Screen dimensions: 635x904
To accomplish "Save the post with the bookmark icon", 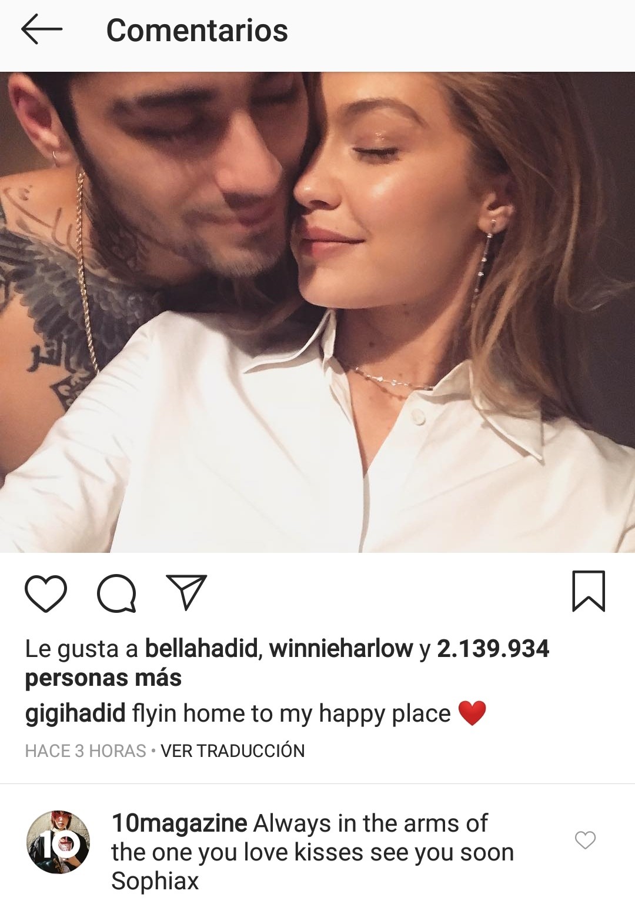I will click(589, 591).
